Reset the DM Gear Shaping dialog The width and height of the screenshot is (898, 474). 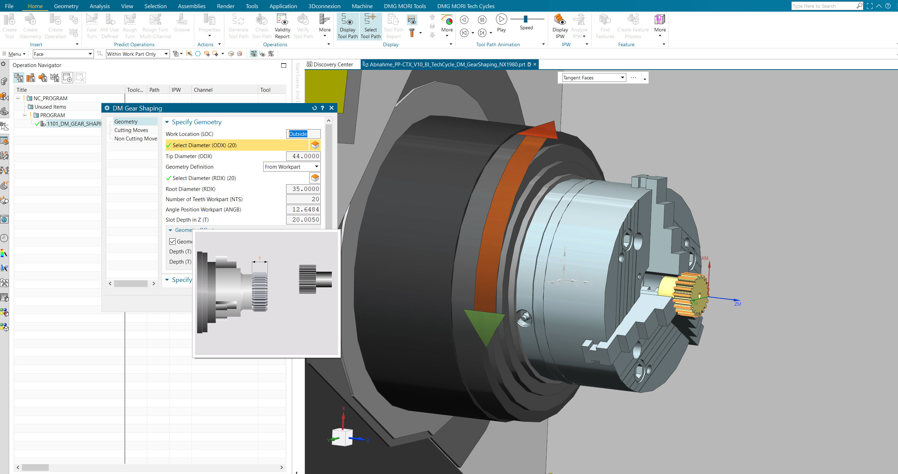[x=314, y=108]
